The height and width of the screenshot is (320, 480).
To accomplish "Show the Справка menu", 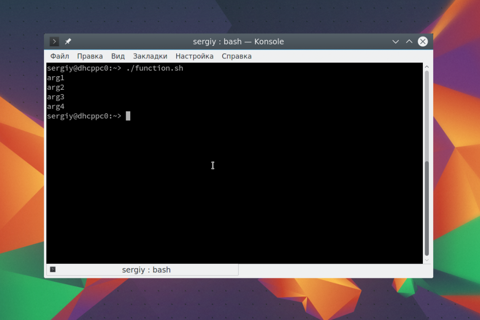I will pos(237,56).
